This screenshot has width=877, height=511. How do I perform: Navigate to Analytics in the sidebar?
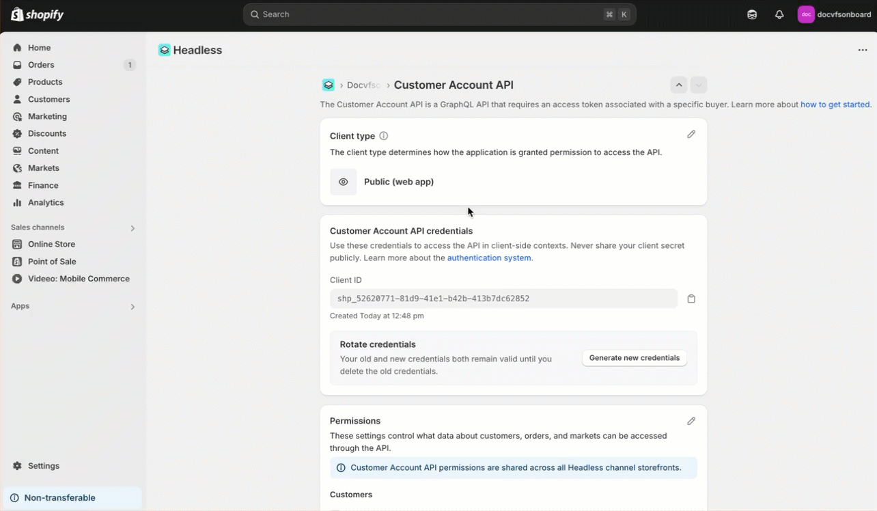tap(46, 203)
